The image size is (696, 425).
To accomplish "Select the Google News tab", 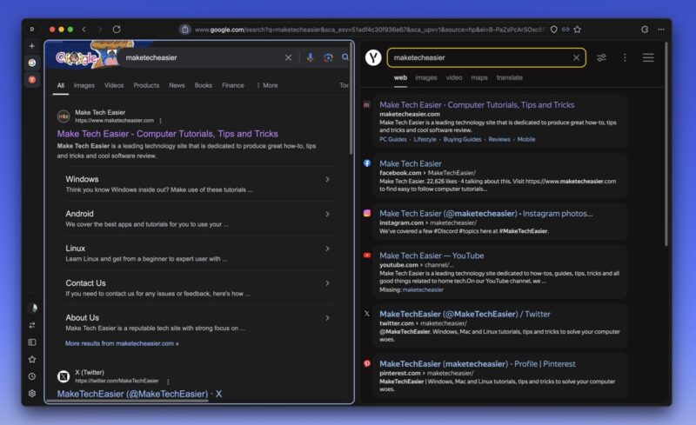I will coord(177,85).
